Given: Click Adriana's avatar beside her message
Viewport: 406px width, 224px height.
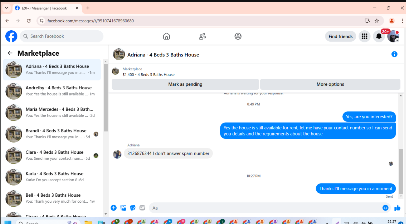Looking at the screenshot, I should pyautogui.click(x=117, y=154).
